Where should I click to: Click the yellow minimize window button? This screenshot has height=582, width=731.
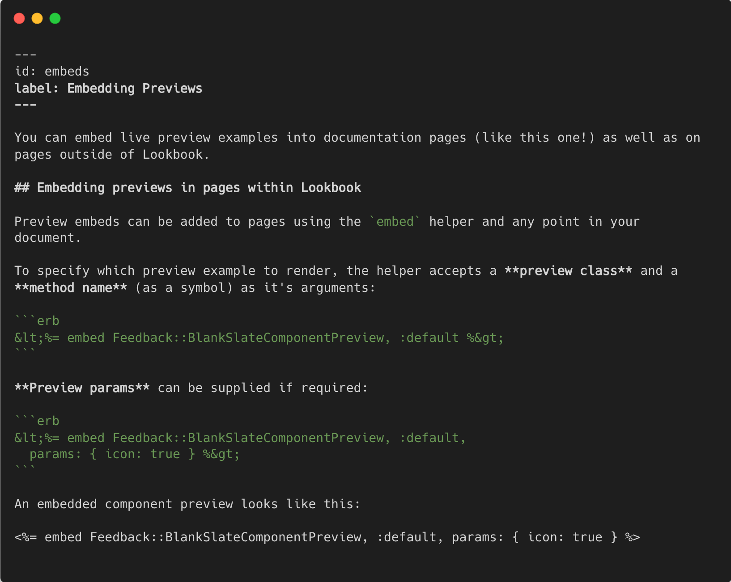tap(37, 18)
